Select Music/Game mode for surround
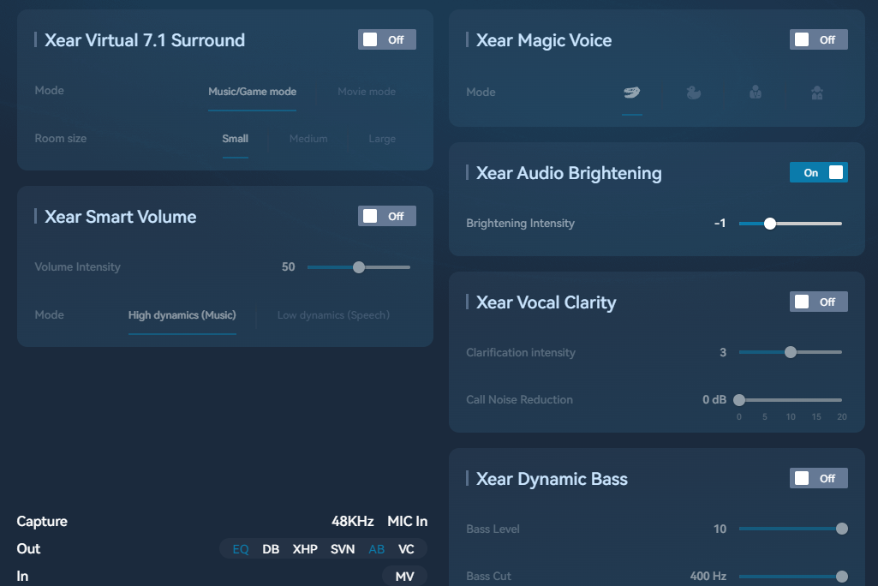The image size is (878, 586). coord(252,92)
